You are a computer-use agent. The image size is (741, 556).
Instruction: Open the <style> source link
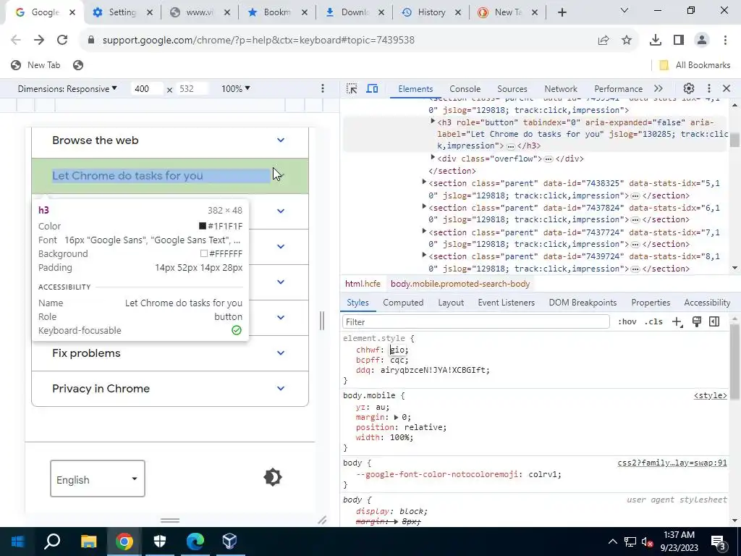click(711, 396)
